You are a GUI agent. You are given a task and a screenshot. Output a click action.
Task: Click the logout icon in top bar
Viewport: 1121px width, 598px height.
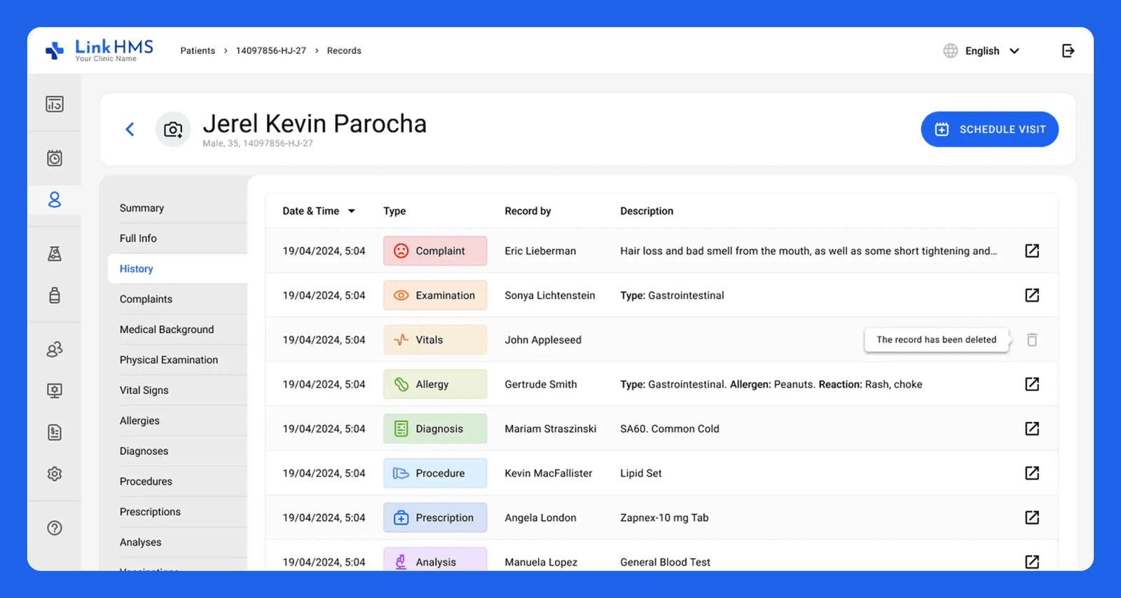(1068, 50)
